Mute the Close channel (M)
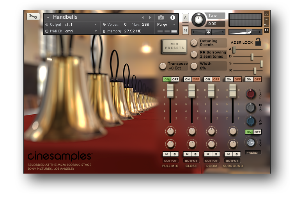This screenshot has height=197, width=294. [x=187, y=154]
